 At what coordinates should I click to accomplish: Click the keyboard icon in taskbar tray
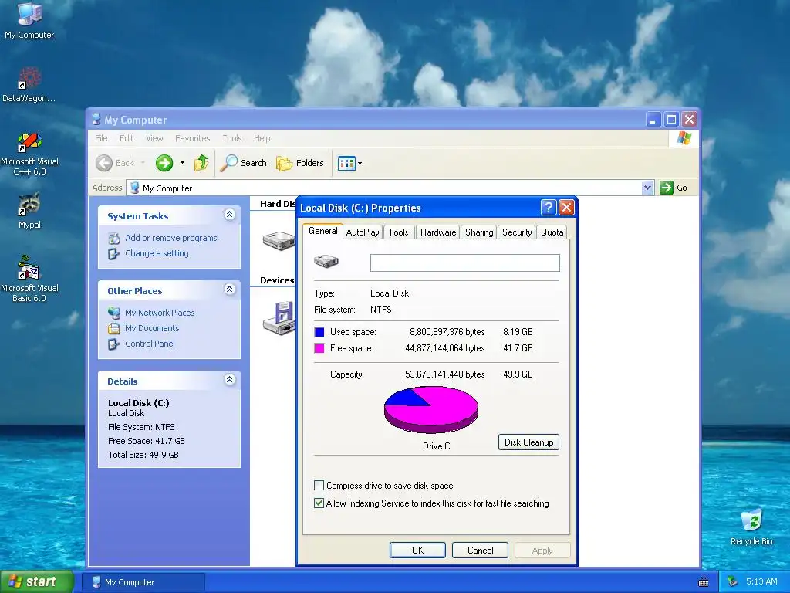coord(704,582)
